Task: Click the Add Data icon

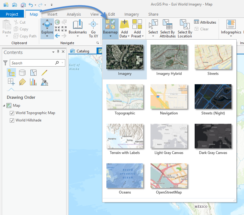Action: 124,24
